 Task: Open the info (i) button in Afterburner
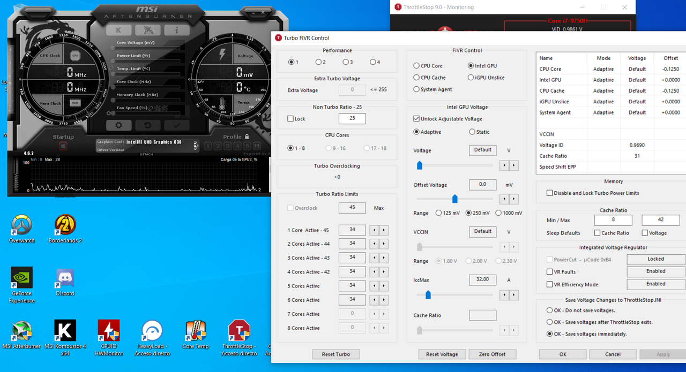(x=176, y=30)
